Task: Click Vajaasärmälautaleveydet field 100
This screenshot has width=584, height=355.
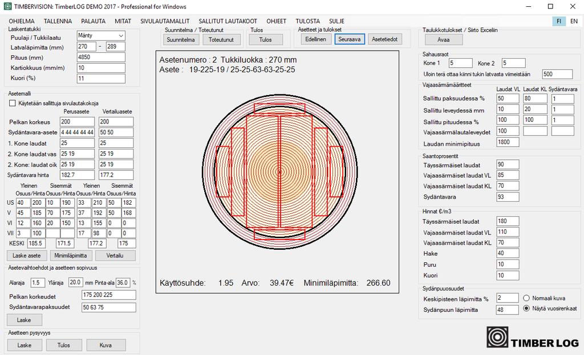Action: [508, 131]
